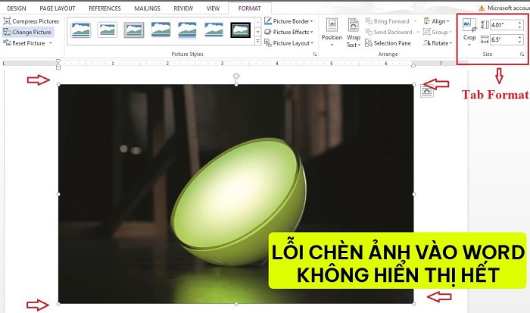Apply the fourth picture style thumbnail

coord(161,30)
